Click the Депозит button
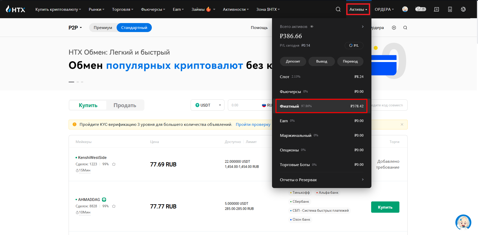The height and width of the screenshot is (235, 478). (293, 61)
